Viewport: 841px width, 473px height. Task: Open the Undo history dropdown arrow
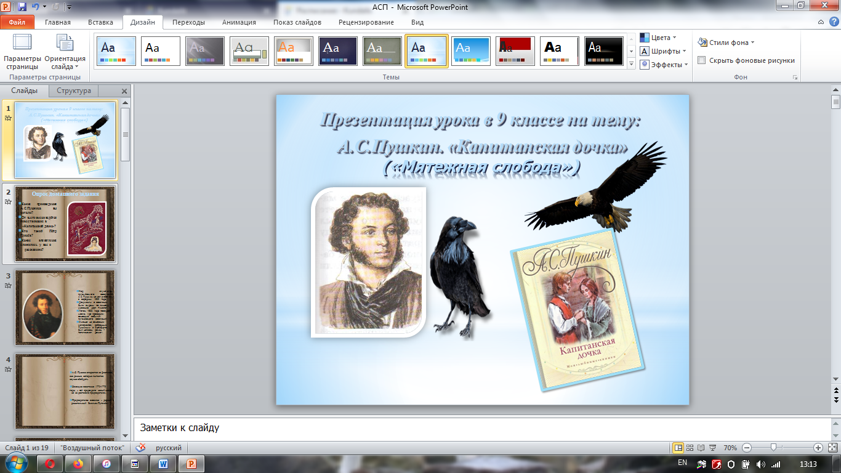(x=44, y=7)
